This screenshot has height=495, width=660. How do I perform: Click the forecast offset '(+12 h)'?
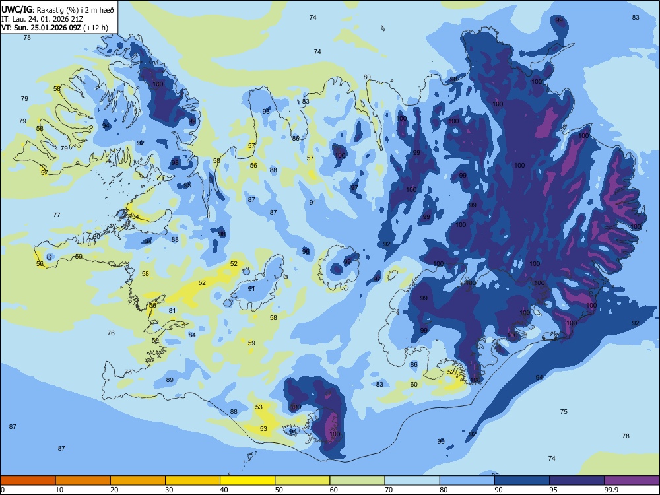(x=96, y=28)
